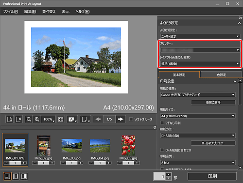243x183 pixels.
Task: Decrease copies of IMG_04.jpg with minus
Action: (x=91, y=163)
